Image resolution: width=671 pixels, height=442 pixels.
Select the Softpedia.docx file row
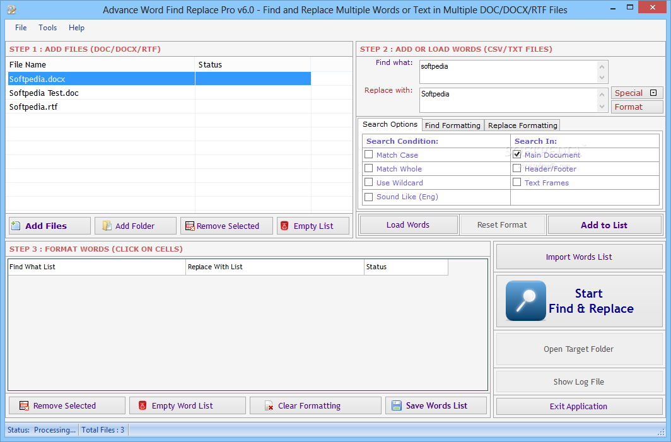click(x=159, y=79)
